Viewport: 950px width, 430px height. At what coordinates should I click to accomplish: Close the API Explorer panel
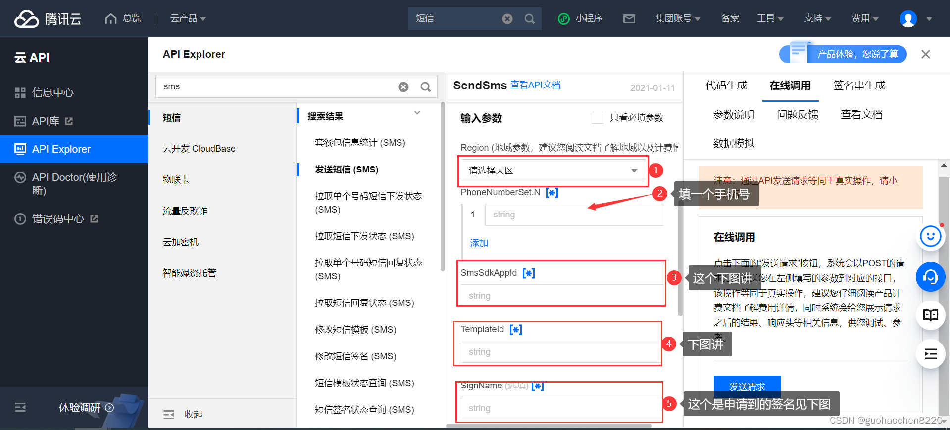click(925, 54)
